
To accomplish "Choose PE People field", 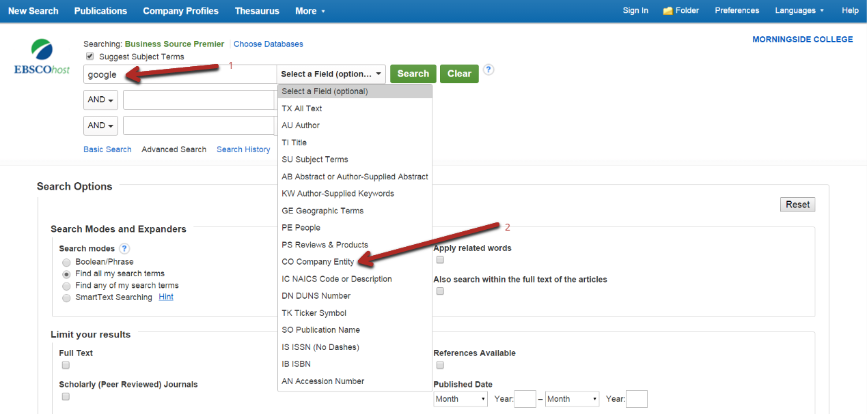I will [x=355, y=228].
